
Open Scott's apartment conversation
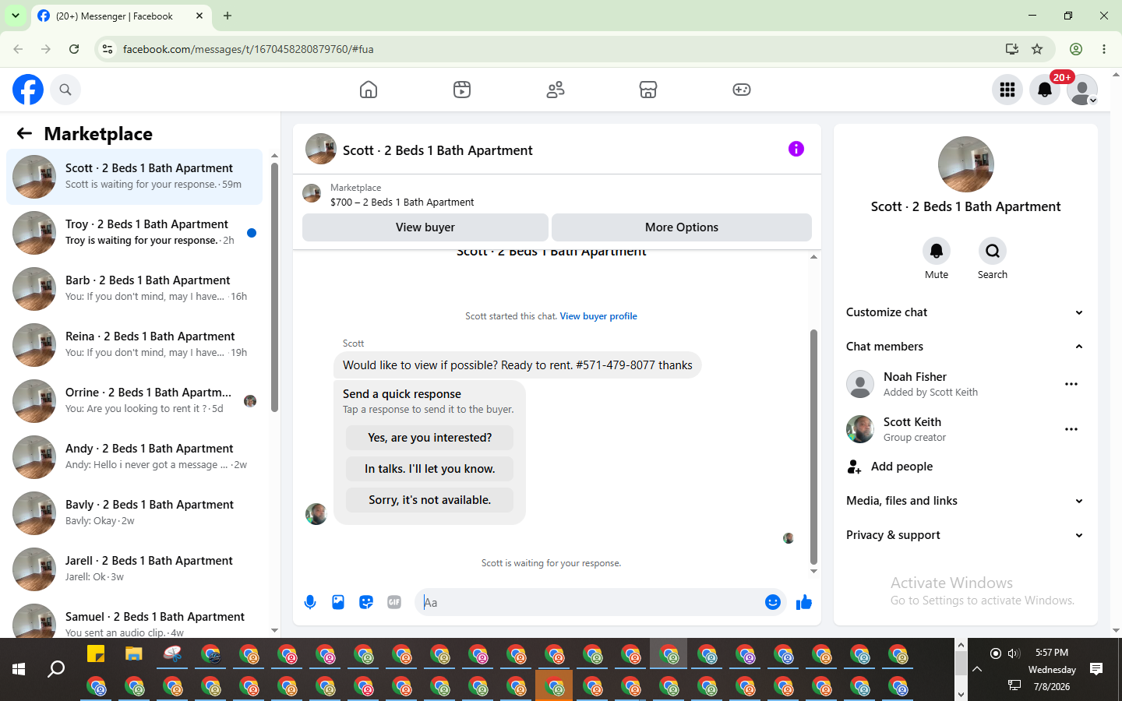[134, 177]
